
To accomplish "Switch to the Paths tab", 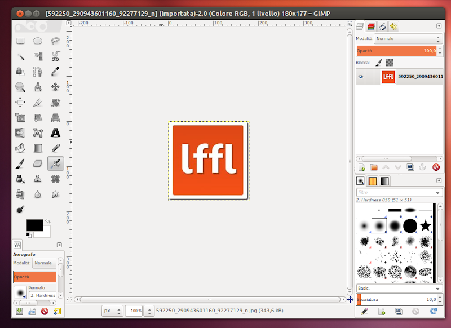I will coord(382,26).
